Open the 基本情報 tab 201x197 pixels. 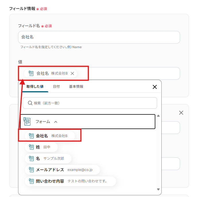pos(76,87)
